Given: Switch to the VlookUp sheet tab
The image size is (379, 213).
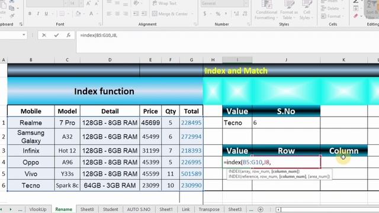Looking at the screenshot, I should point(38,209).
